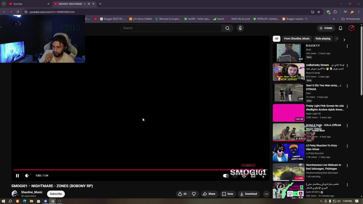
Task: Open options for Pretty Light Pink Screen video
Action: point(347,106)
